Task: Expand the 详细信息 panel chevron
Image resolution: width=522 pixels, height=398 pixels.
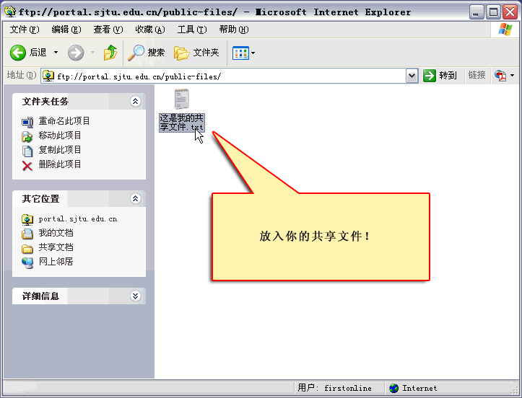Action: coord(135,296)
